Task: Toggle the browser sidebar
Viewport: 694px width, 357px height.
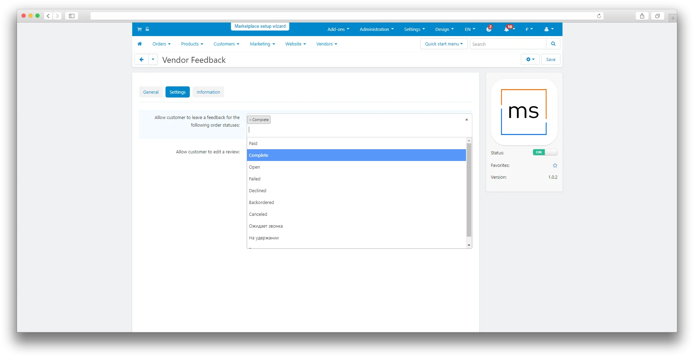Action: (72, 16)
